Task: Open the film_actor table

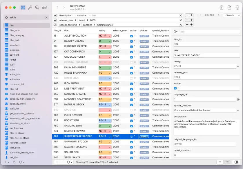Action: (x=15, y=30)
